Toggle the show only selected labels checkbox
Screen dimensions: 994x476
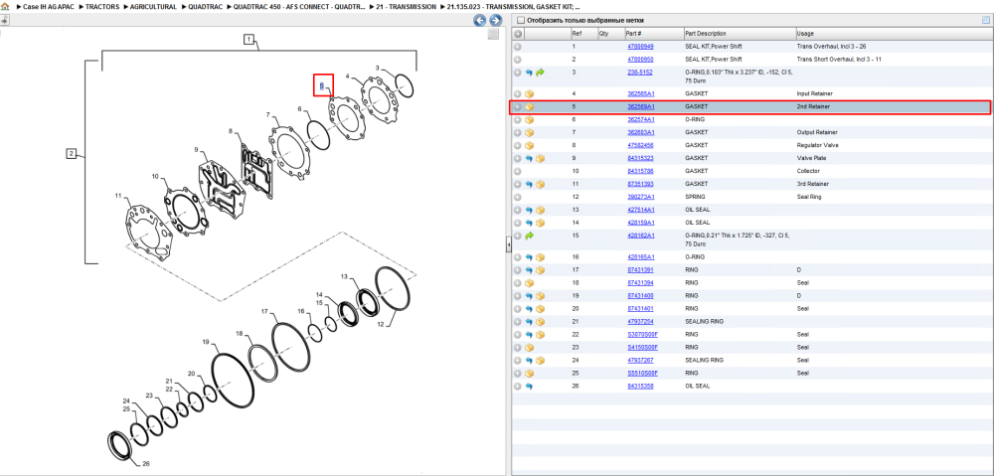[x=521, y=20]
